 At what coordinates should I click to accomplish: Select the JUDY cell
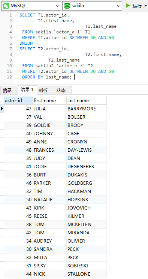click(50, 158)
